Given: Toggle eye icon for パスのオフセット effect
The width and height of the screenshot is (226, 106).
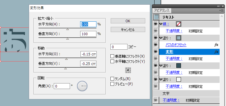Looking at the screenshot, I should [x=155, y=45].
